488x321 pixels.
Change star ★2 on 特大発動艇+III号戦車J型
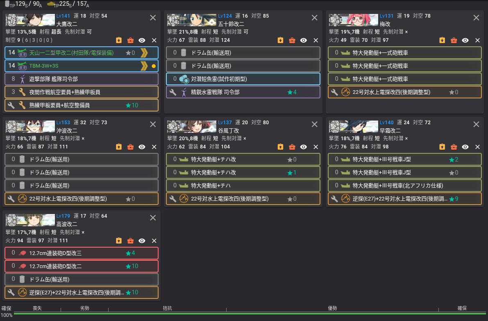(x=454, y=159)
